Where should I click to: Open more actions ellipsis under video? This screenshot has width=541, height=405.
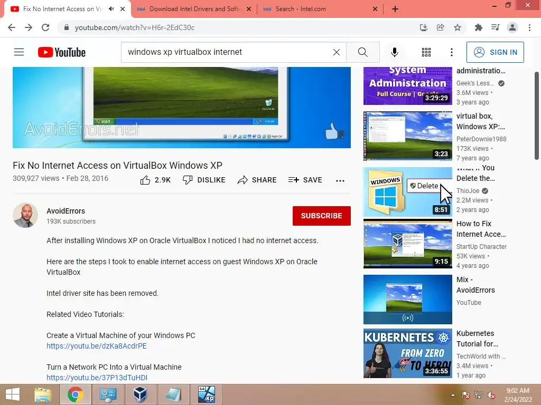pos(340,180)
